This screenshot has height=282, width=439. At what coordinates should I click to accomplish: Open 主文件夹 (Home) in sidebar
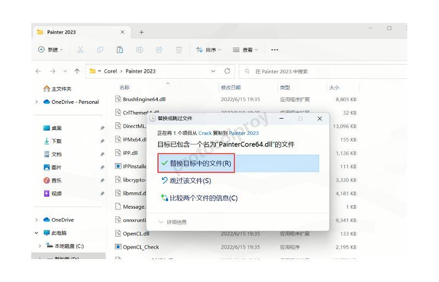(57, 89)
